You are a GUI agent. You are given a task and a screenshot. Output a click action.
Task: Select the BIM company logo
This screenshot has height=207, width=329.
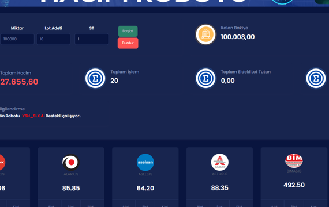[x=294, y=160]
